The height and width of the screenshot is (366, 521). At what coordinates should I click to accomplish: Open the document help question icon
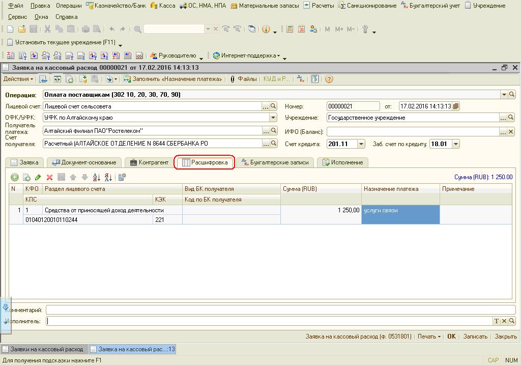(x=329, y=79)
